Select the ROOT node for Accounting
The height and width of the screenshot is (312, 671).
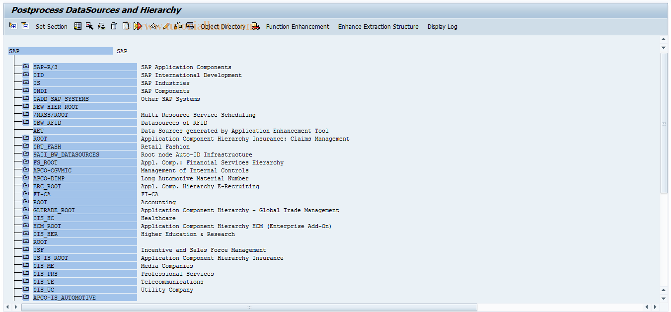click(x=85, y=202)
